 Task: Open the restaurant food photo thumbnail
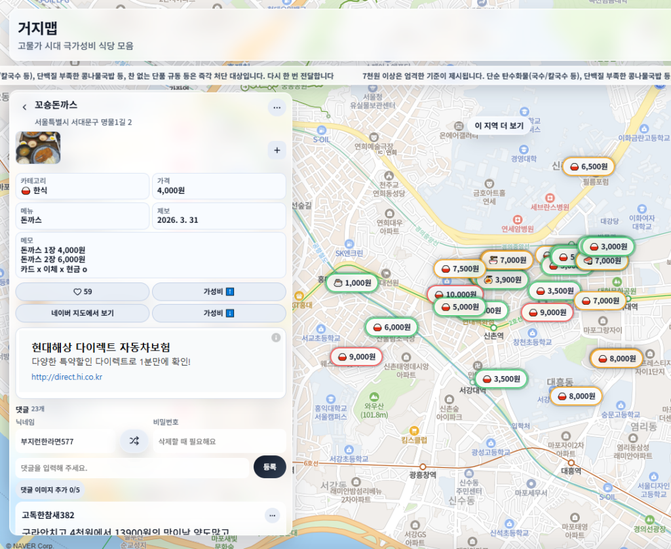tap(38, 147)
